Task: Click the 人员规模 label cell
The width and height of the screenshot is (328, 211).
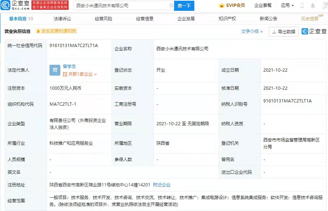Action: [26, 160]
